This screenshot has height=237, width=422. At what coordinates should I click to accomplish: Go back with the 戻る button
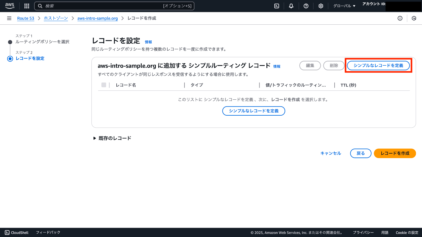pos(361,153)
